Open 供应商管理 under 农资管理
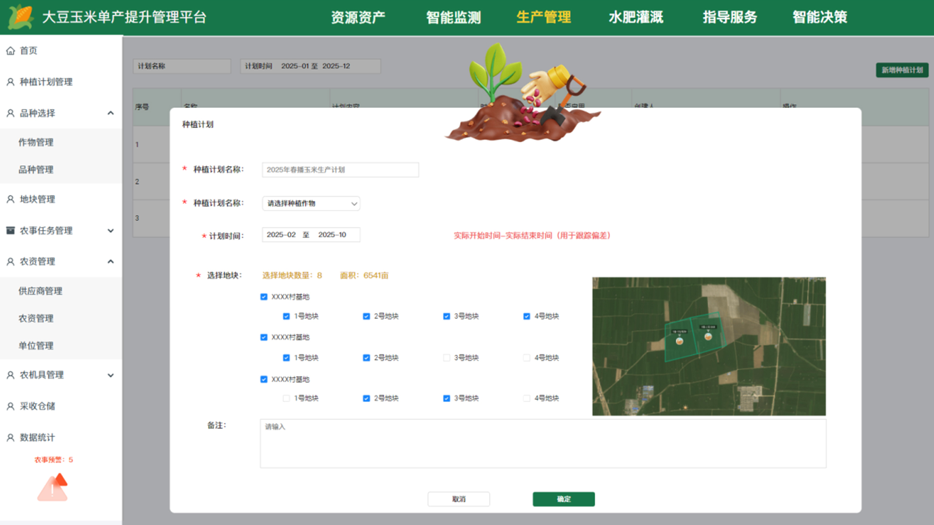This screenshot has height=525, width=934. (x=41, y=291)
